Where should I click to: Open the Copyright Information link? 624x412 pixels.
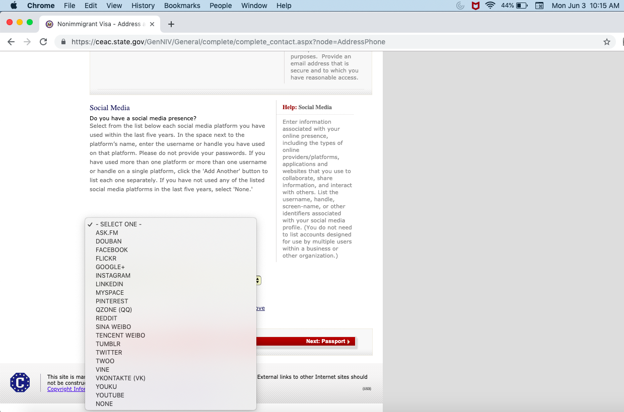[x=66, y=389]
